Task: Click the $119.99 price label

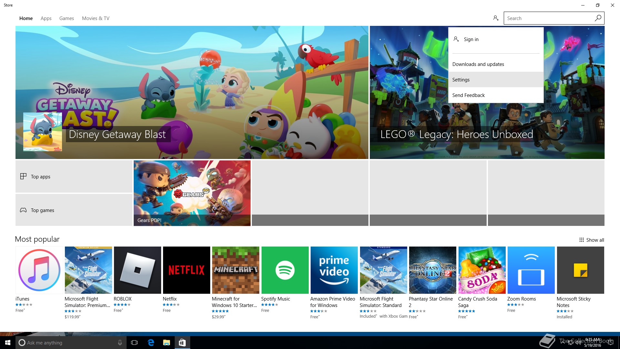Action: tap(72, 317)
